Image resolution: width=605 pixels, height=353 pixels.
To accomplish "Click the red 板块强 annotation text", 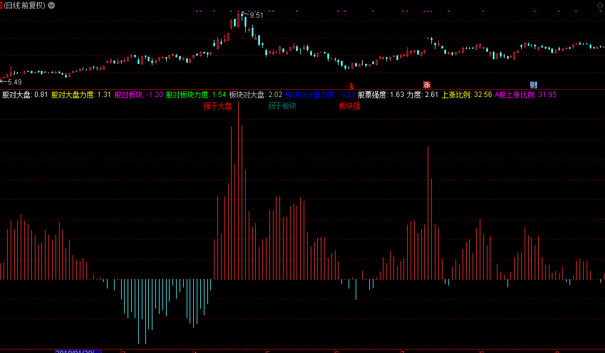I will click(x=349, y=106).
